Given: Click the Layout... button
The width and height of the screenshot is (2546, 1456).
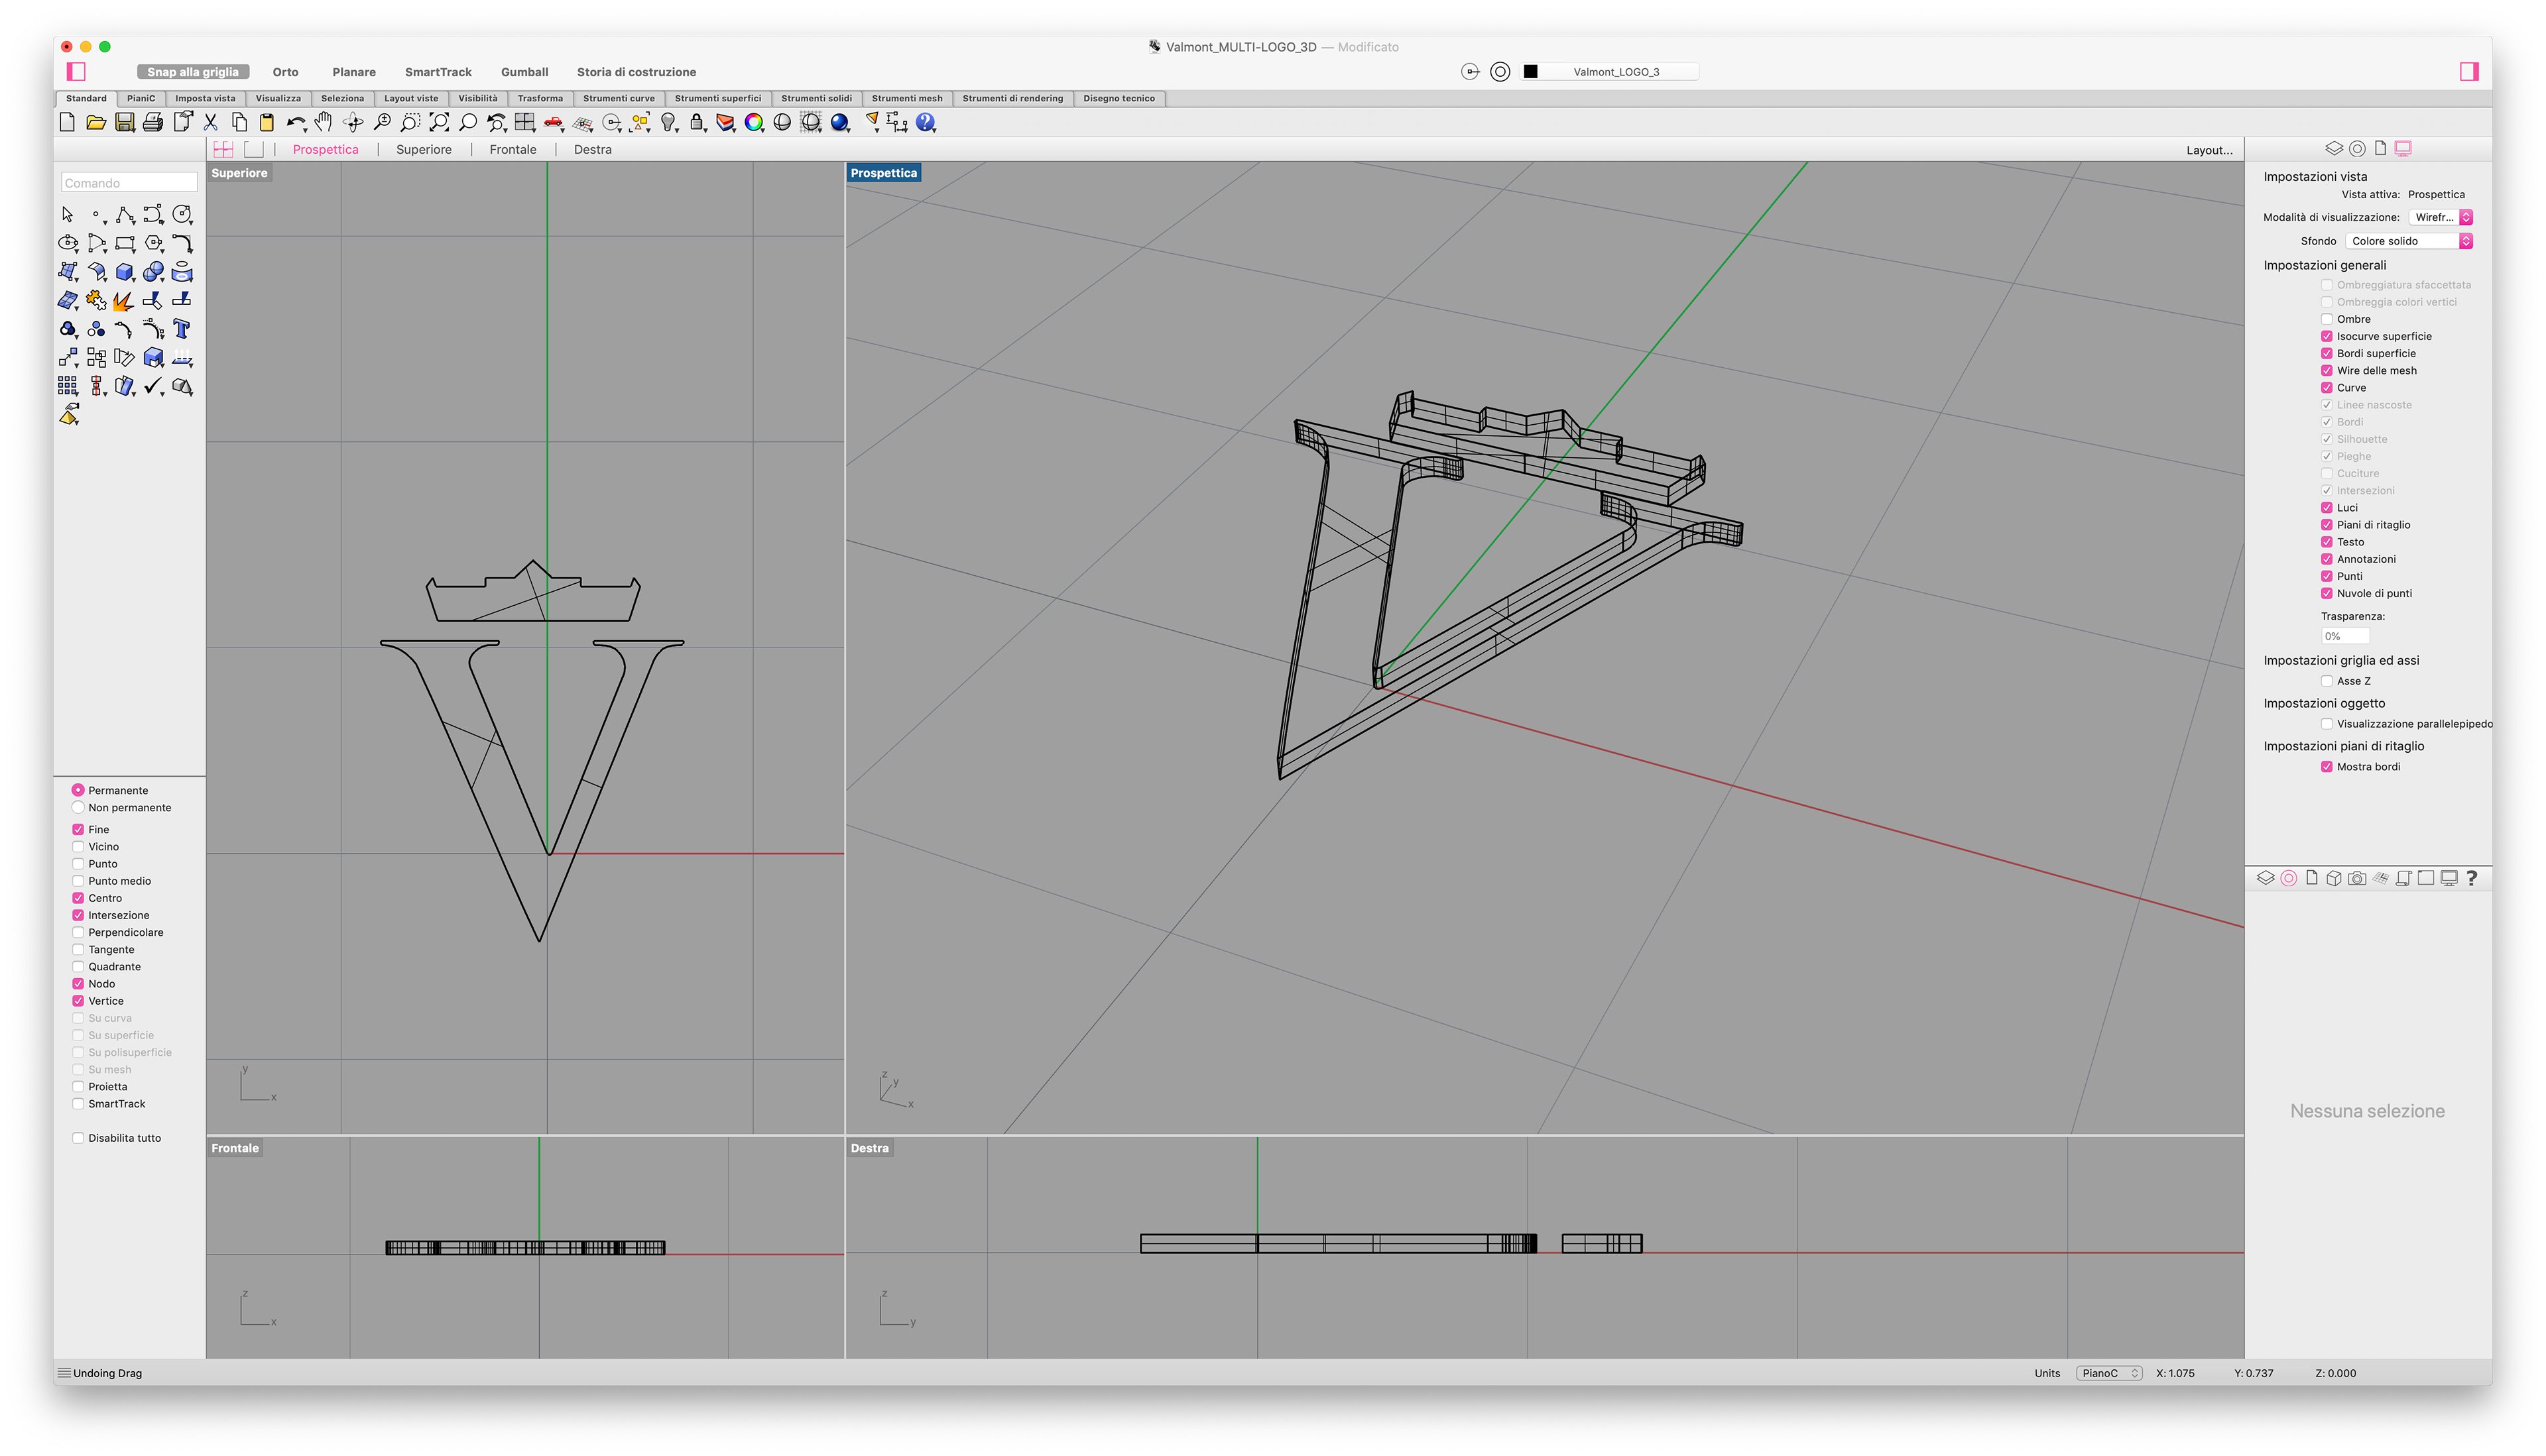Looking at the screenshot, I should point(2209,150).
